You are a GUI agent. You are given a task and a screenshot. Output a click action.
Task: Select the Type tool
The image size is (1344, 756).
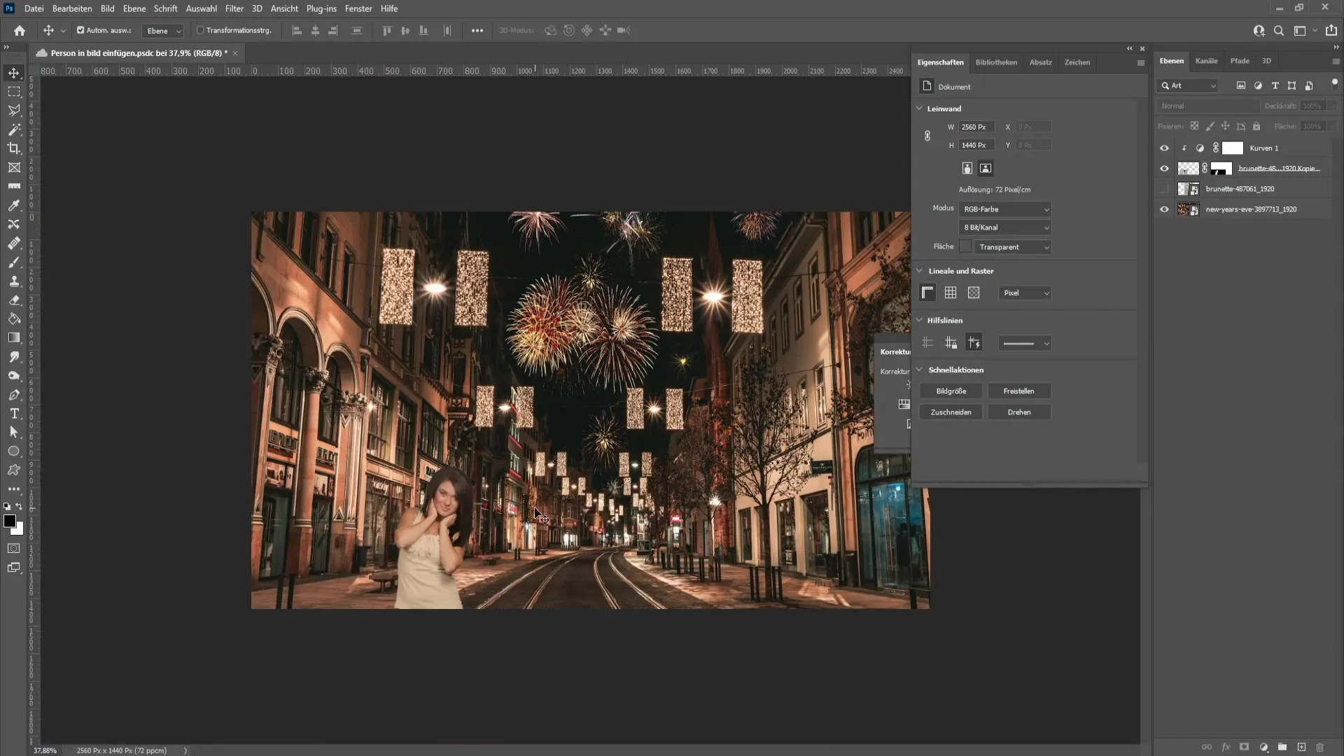[14, 412]
